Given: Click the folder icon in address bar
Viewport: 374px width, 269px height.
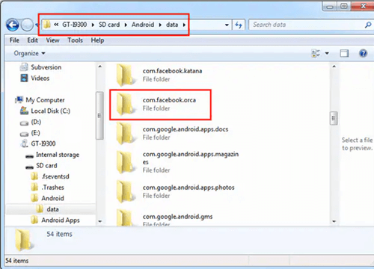Looking at the screenshot, I should (x=47, y=25).
